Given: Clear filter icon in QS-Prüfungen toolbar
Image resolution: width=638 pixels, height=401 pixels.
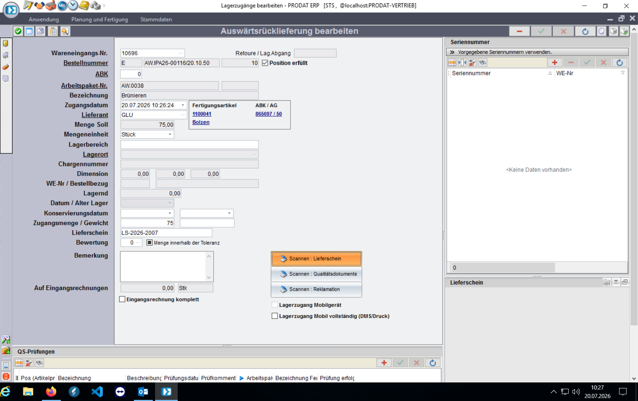Looking at the screenshot, I should point(29,363).
